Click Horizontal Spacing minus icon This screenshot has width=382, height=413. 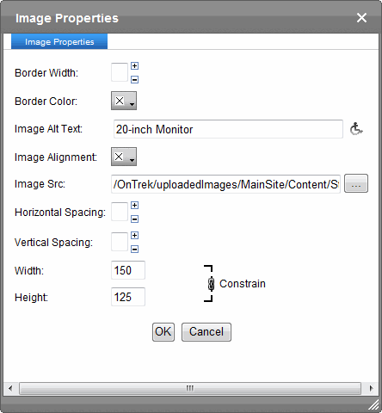click(x=134, y=219)
